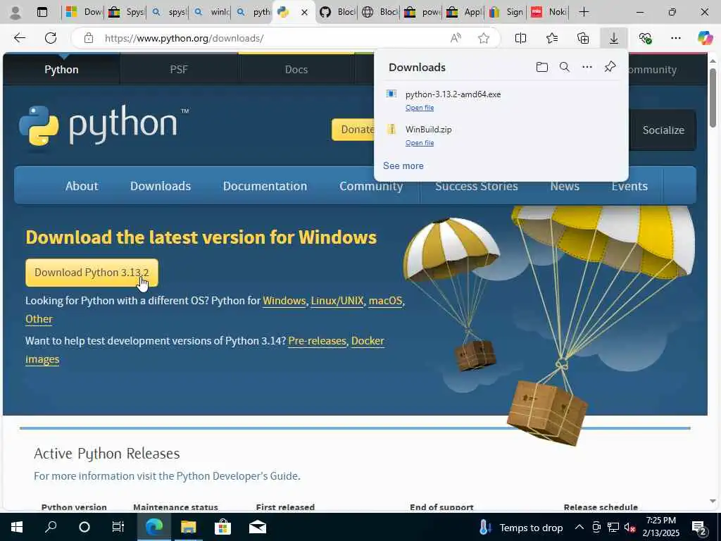Pin the Downloads panel
The height and width of the screenshot is (541, 721).
610,67
